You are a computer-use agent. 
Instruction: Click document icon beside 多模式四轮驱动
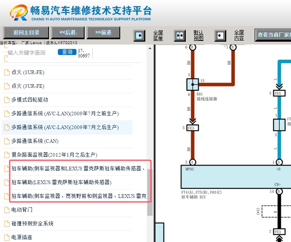(x=7, y=100)
